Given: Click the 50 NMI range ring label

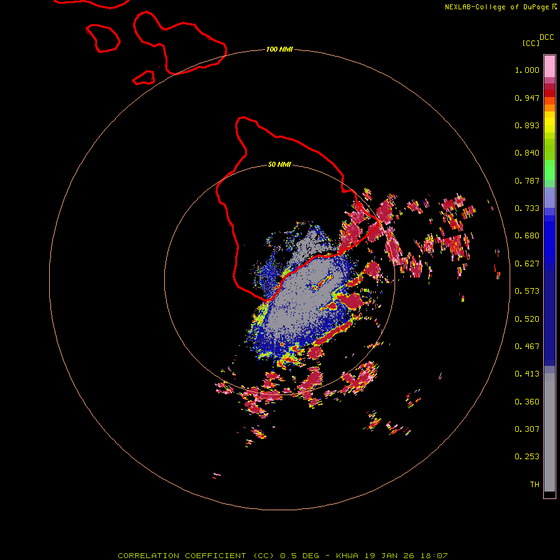Looking at the screenshot, I should (x=279, y=165).
